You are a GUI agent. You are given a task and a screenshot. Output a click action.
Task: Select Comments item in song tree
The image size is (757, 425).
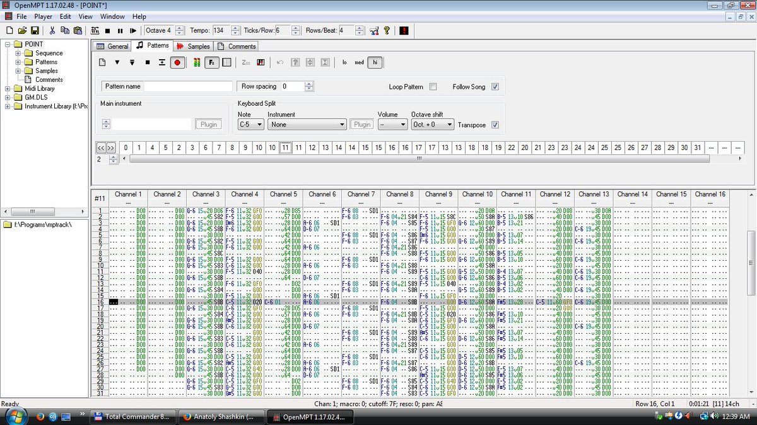coord(49,79)
